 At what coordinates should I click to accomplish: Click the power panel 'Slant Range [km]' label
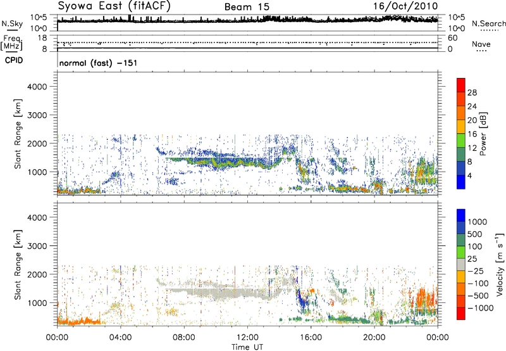pos(18,134)
